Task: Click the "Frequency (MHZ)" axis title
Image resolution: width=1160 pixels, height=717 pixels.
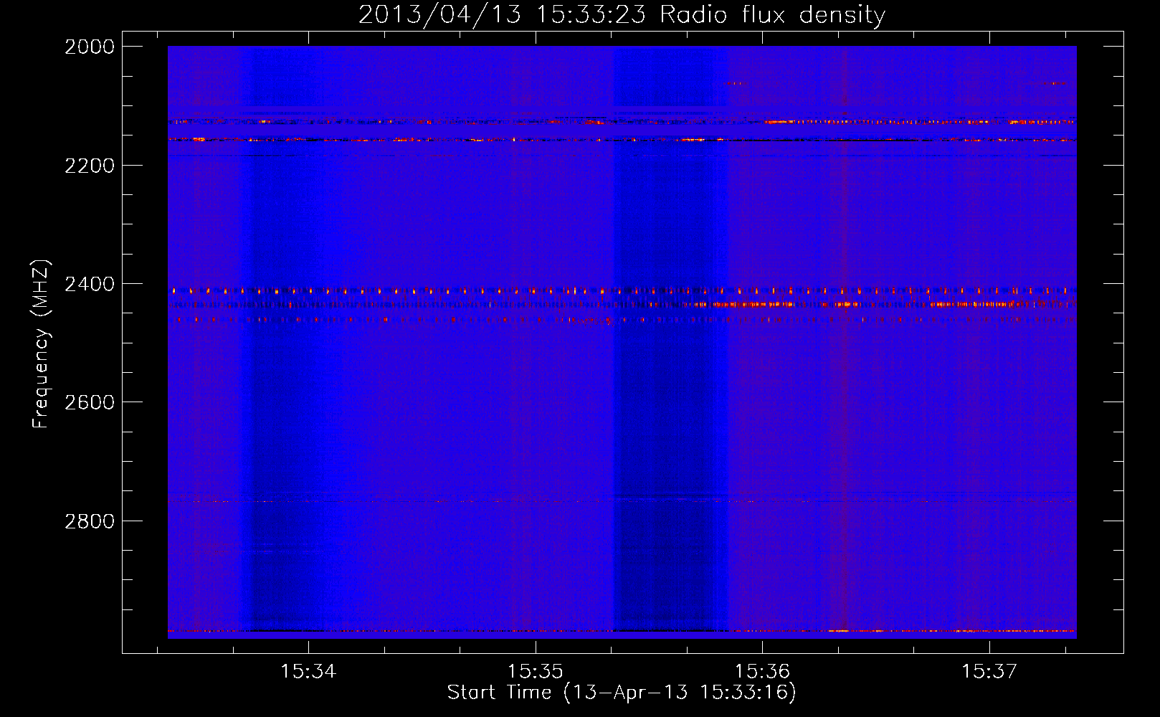Action: click(x=41, y=344)
